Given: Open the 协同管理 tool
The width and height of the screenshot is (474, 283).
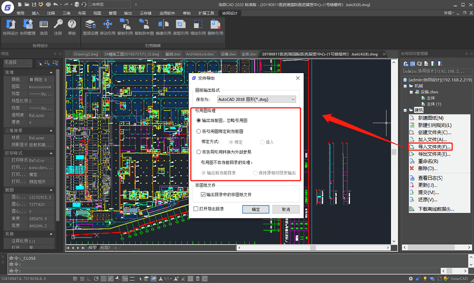Looking at the screenshot, I should coord(28,27).
